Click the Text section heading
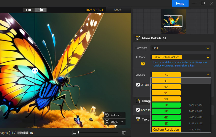This screenshot has width=216, height=137. click(x=145, y=119)
